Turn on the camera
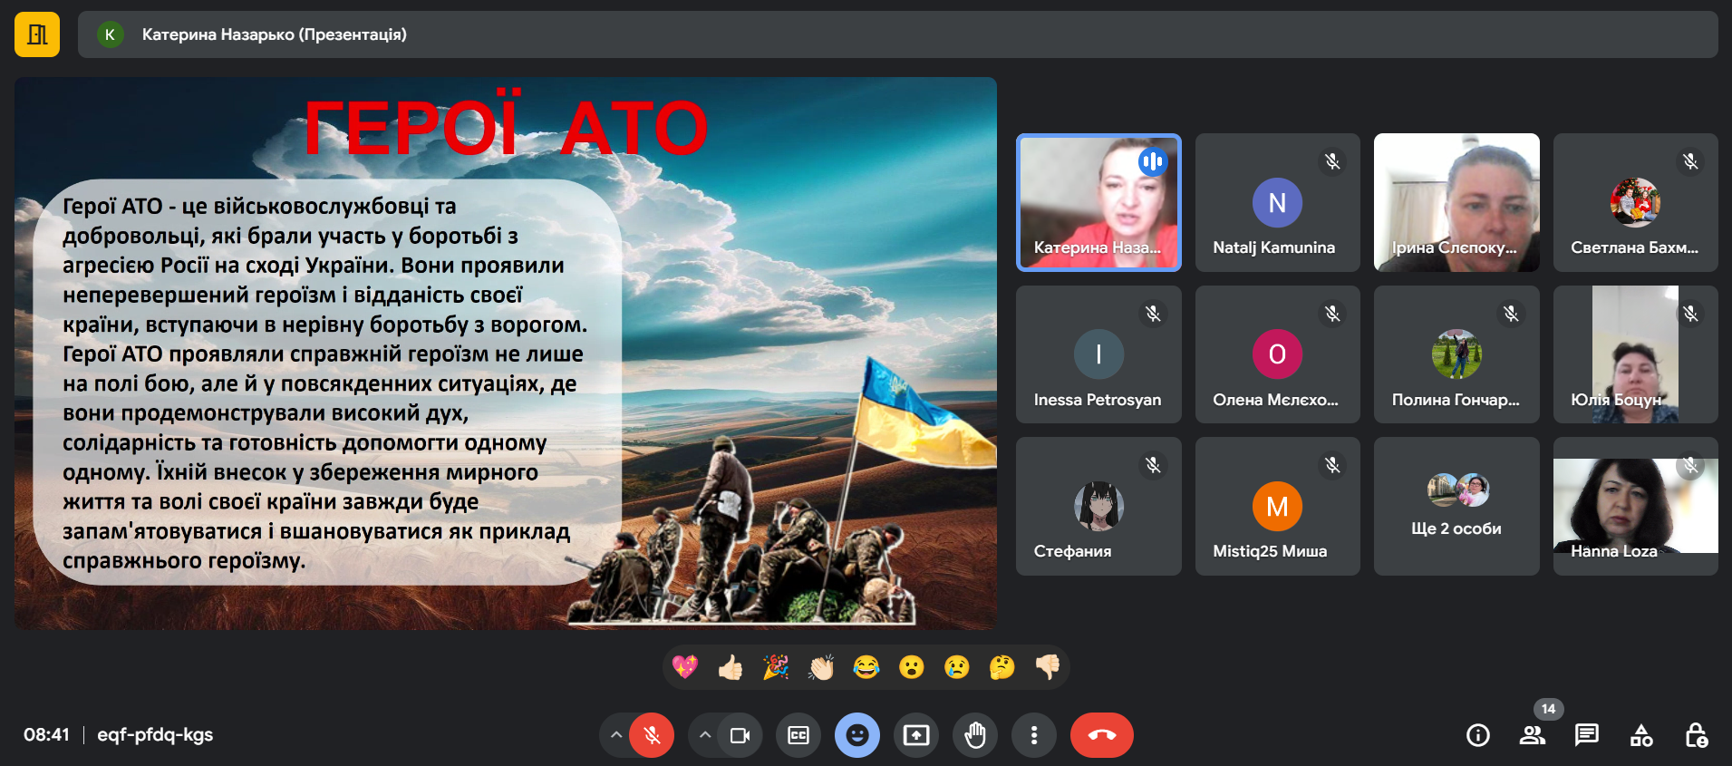The height and width of the screenshot is (766, 1732). tap(740, 735)
